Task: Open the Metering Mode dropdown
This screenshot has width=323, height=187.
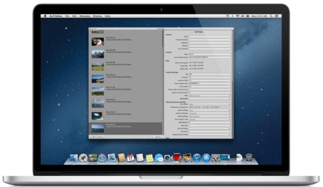Action: click(x=210, y=116)
